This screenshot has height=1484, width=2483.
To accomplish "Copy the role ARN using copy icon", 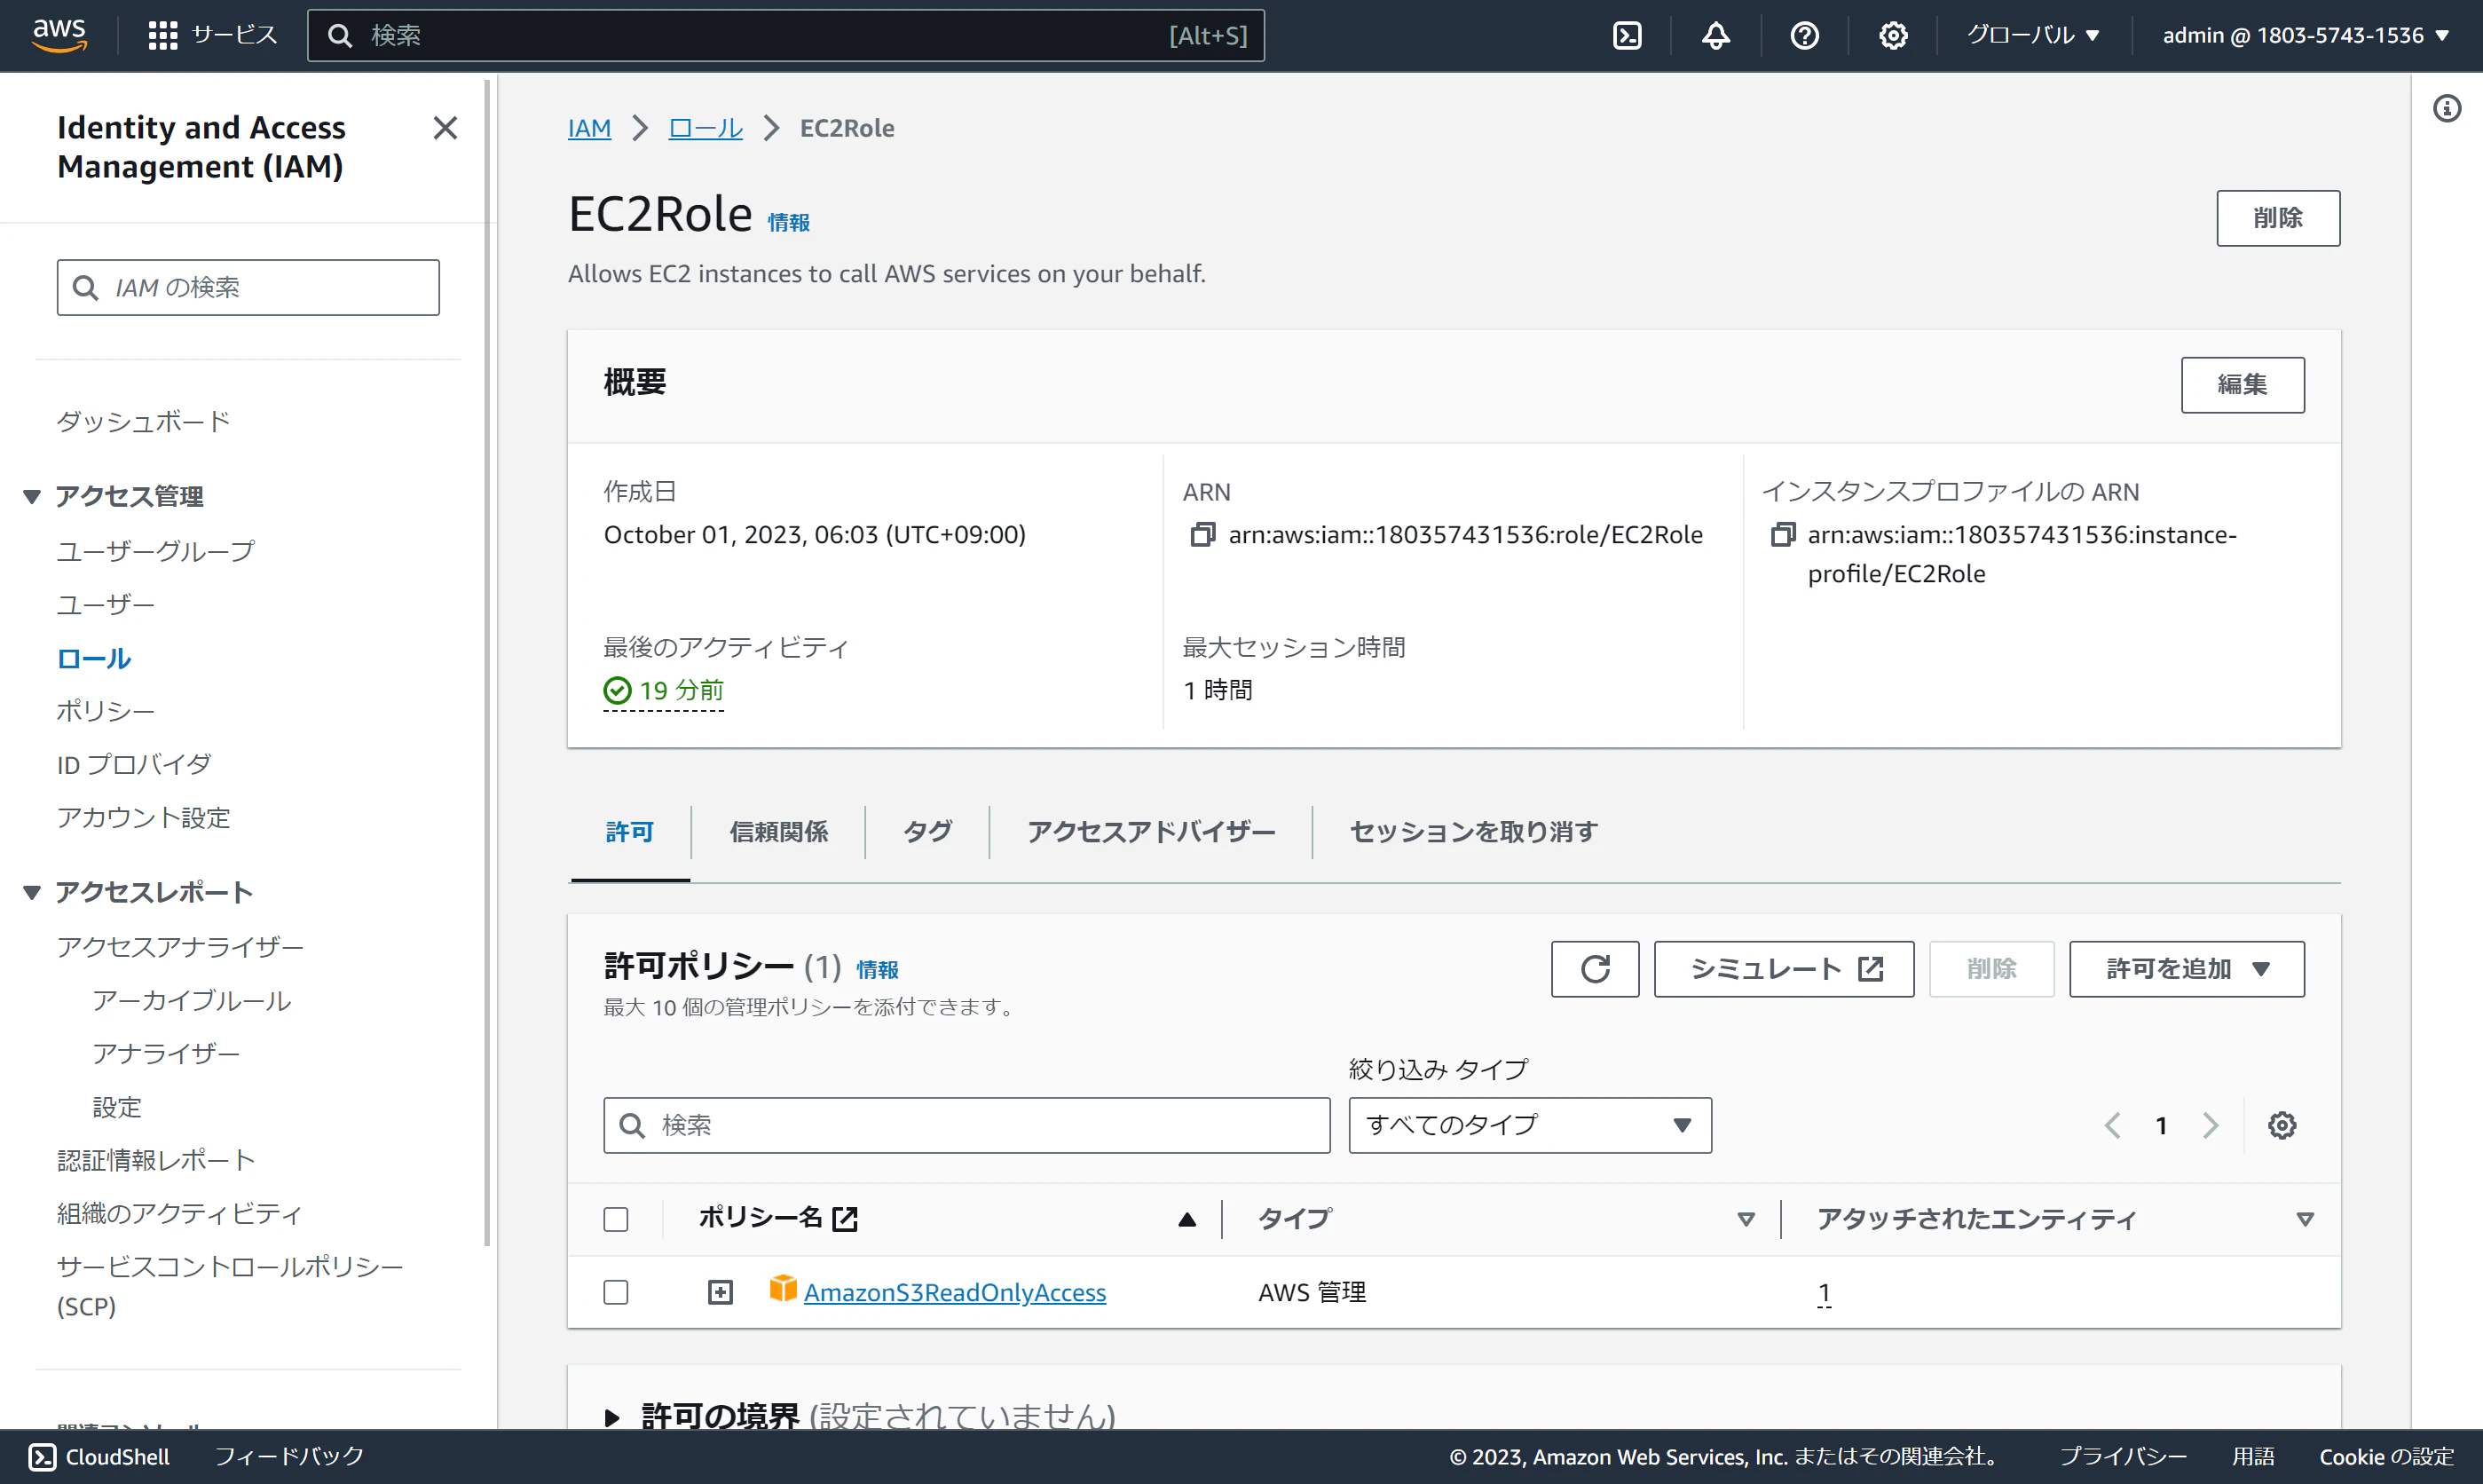I will tap(1202, 534).
